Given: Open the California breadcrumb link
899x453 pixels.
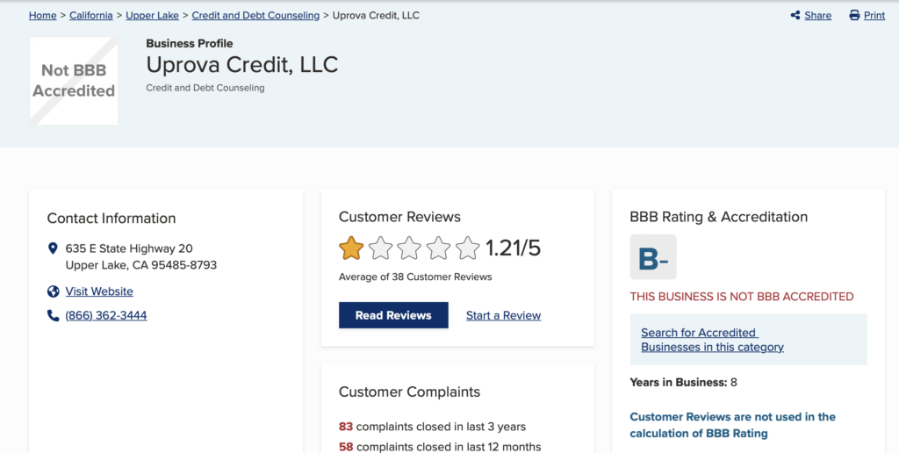Looking at the screenshot, I should (x=91, y=16).
